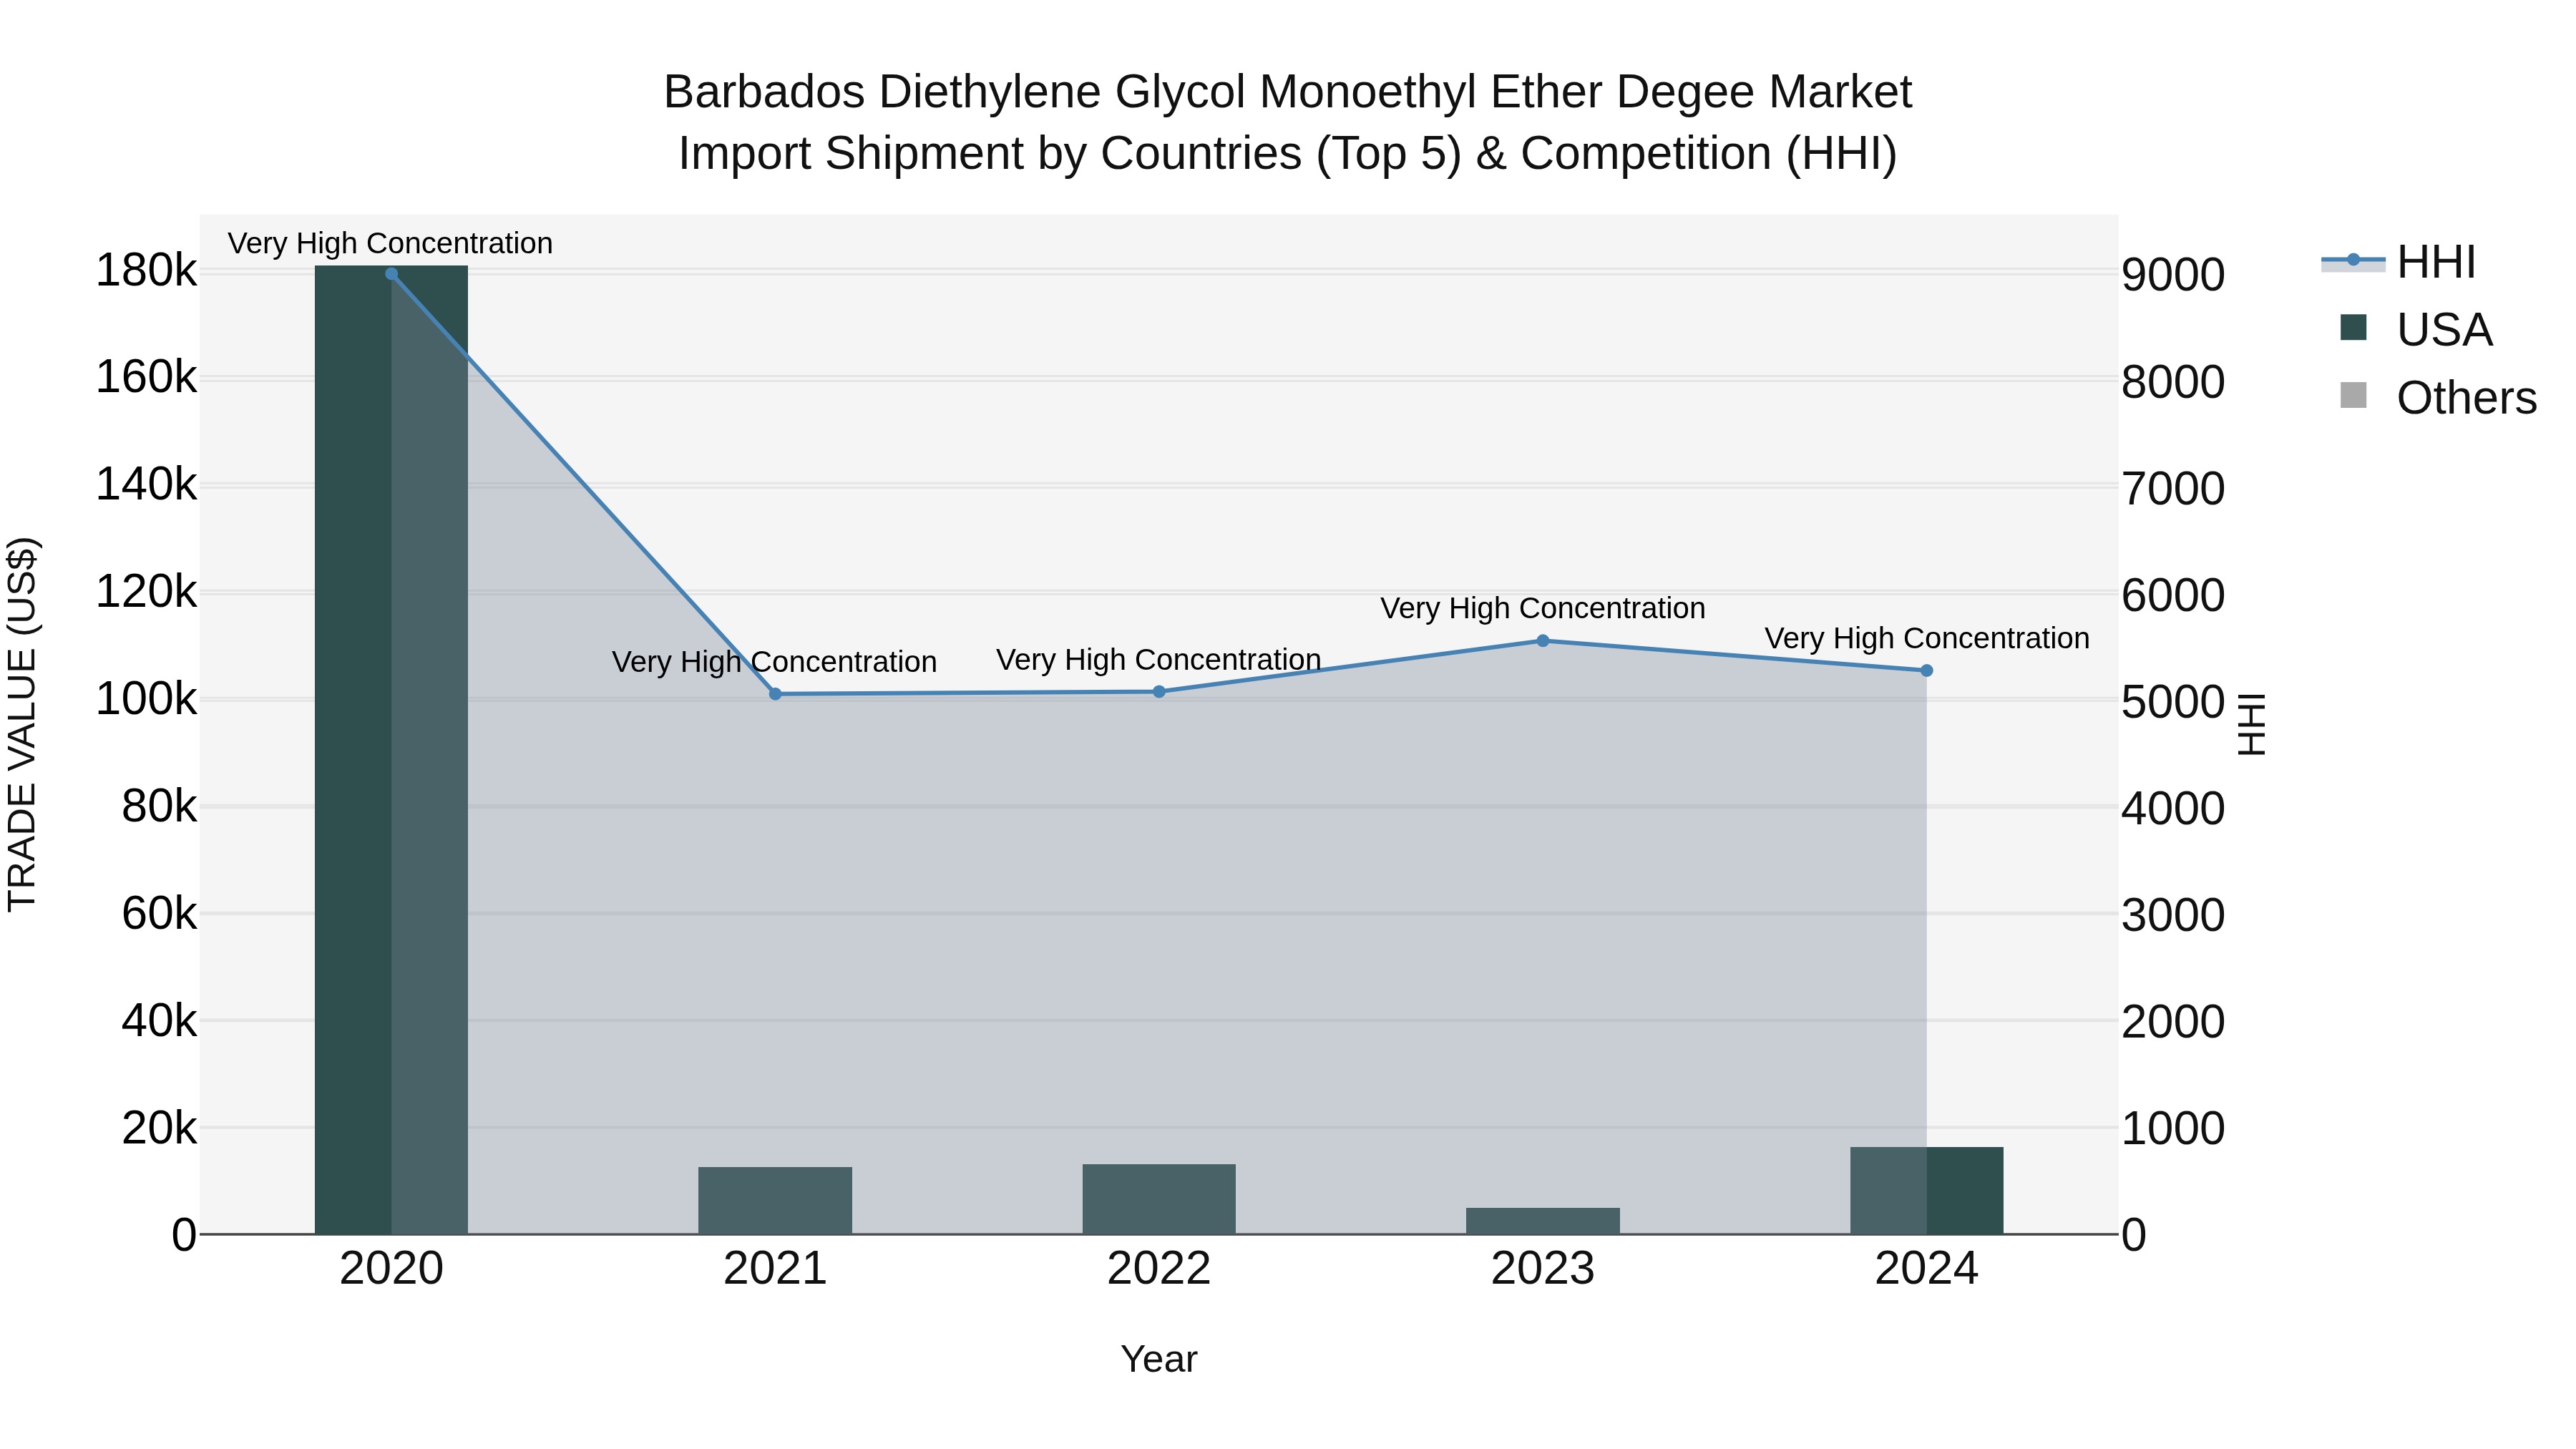Toggle the USA legend entry
This screenshot has width=2576, height=1449.
click(x=2416, y=330)
